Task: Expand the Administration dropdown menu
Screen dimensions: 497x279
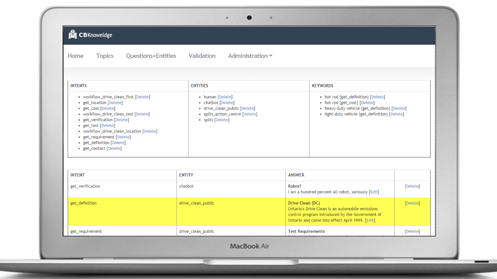Action: (x=250, y=56)
